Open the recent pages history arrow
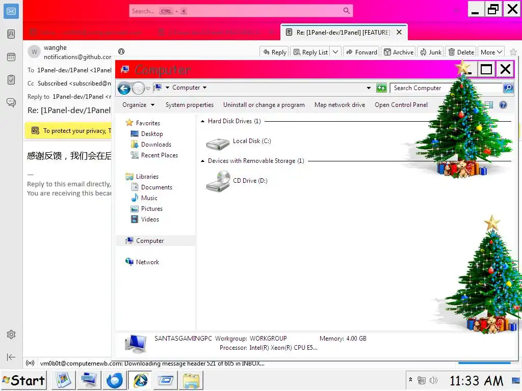The height and width of the screenshot is (391, 522). 148,89
